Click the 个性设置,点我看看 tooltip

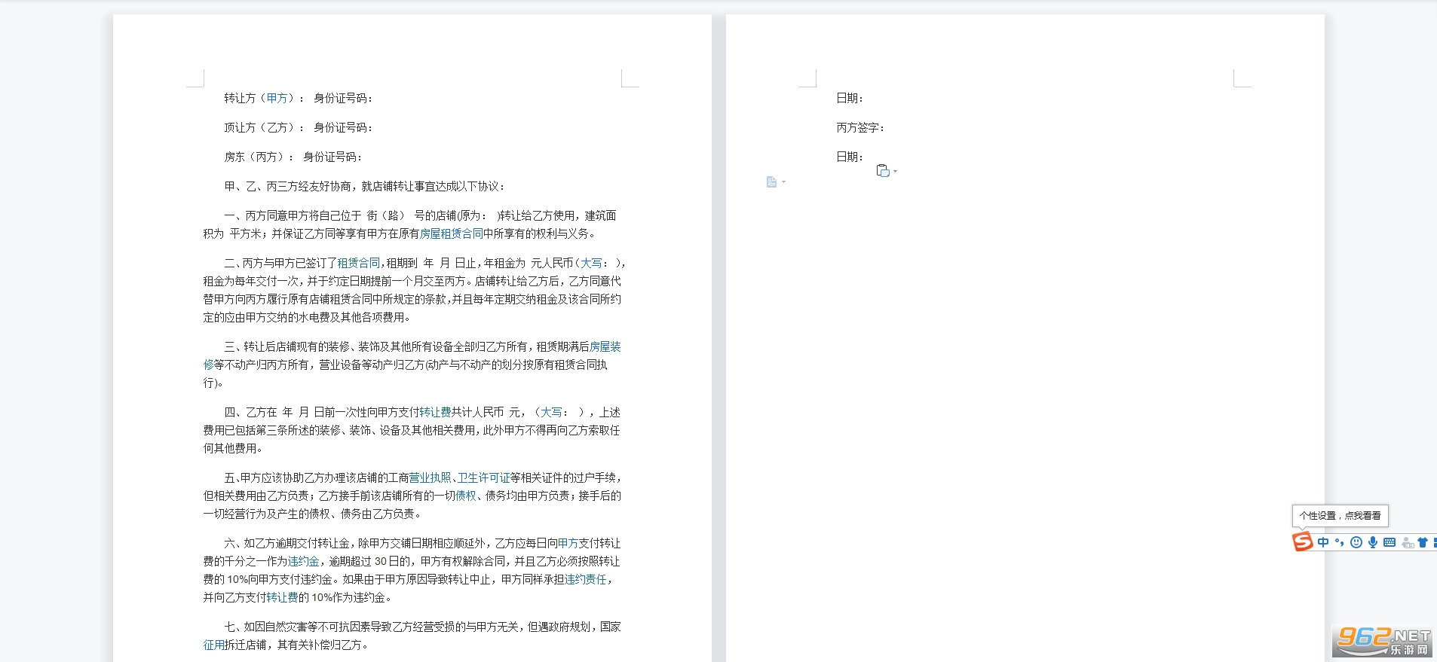(x=1340, y=516)
